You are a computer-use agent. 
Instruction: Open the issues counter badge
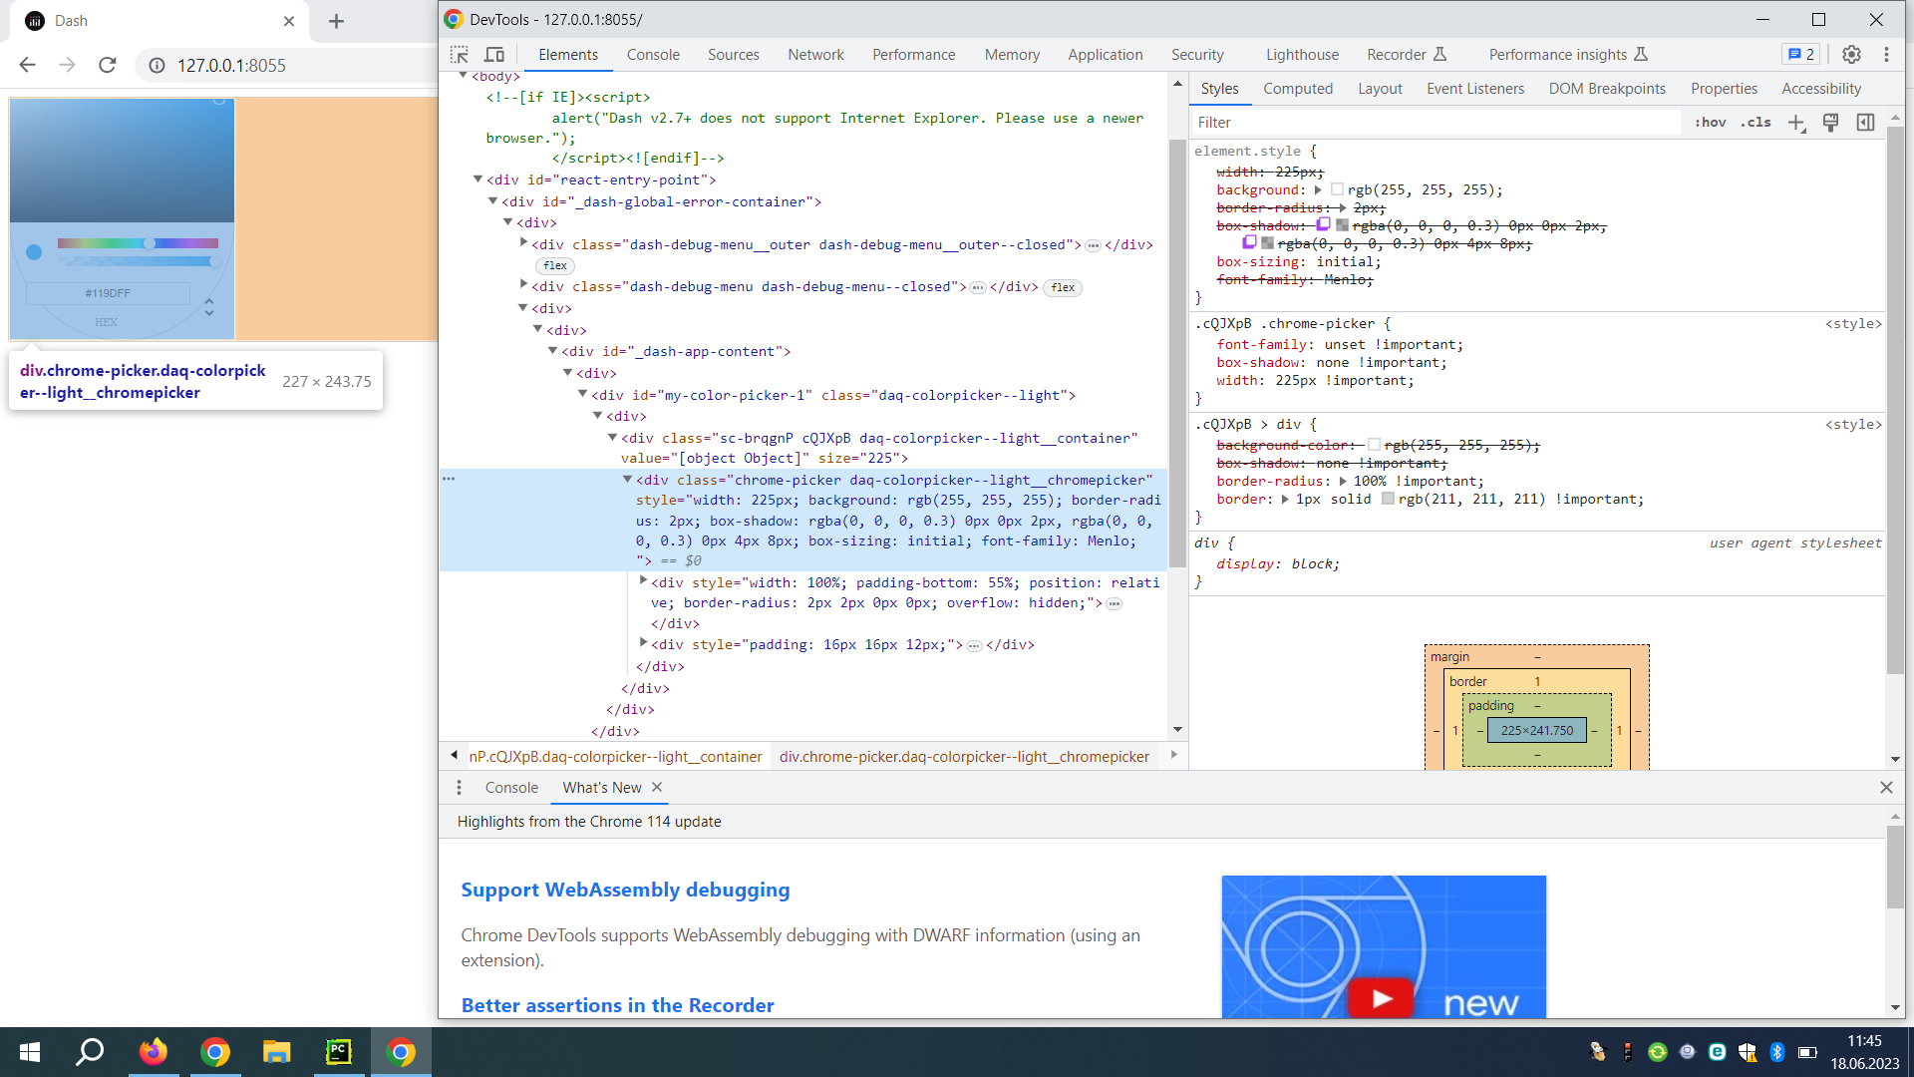[x=1801, y=55]
